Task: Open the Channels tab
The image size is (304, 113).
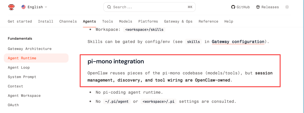Action: point(68,21)
